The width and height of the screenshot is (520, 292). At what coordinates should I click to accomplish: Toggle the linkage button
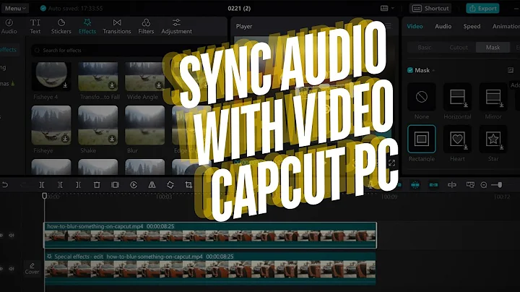(x=433, y=184)
